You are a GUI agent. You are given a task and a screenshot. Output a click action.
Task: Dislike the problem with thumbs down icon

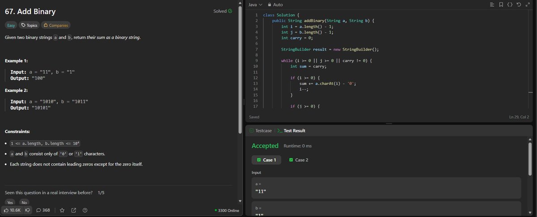pos(28,210)
